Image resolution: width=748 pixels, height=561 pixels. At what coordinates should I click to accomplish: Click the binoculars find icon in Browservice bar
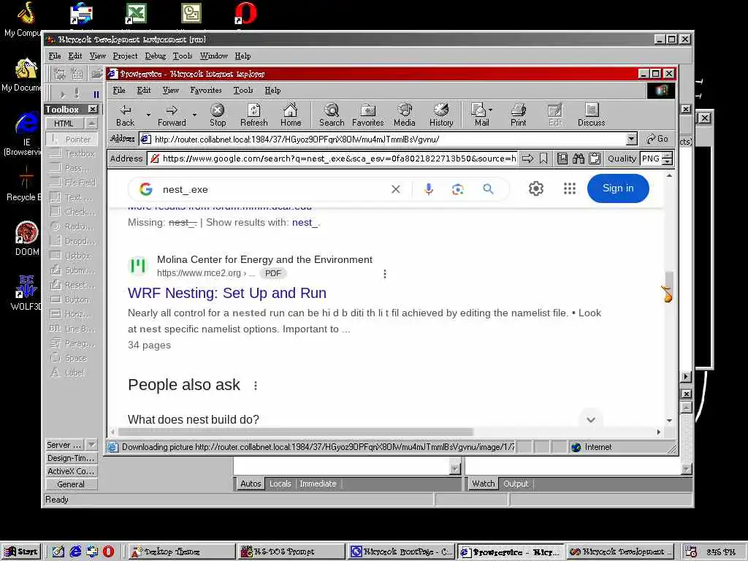(579, 159)
